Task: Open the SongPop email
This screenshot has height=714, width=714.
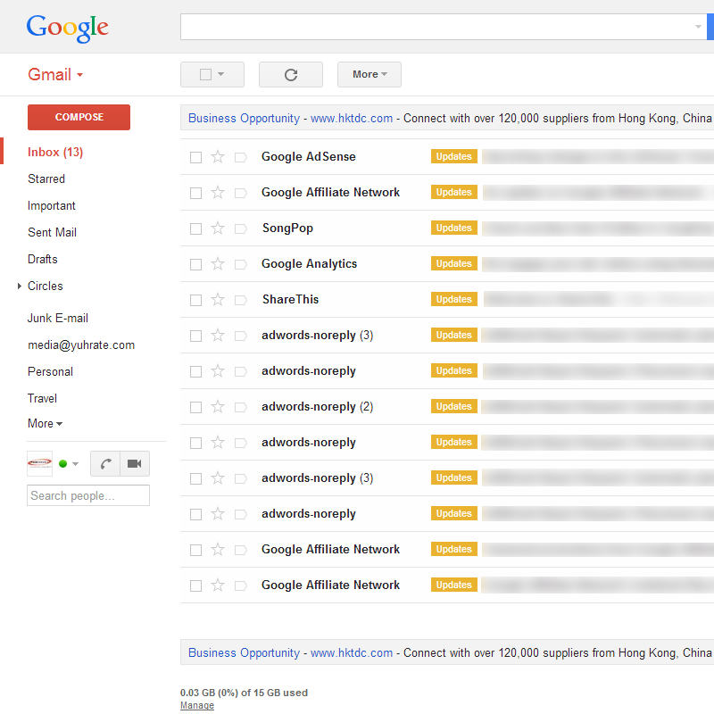Action: point(447,228)
